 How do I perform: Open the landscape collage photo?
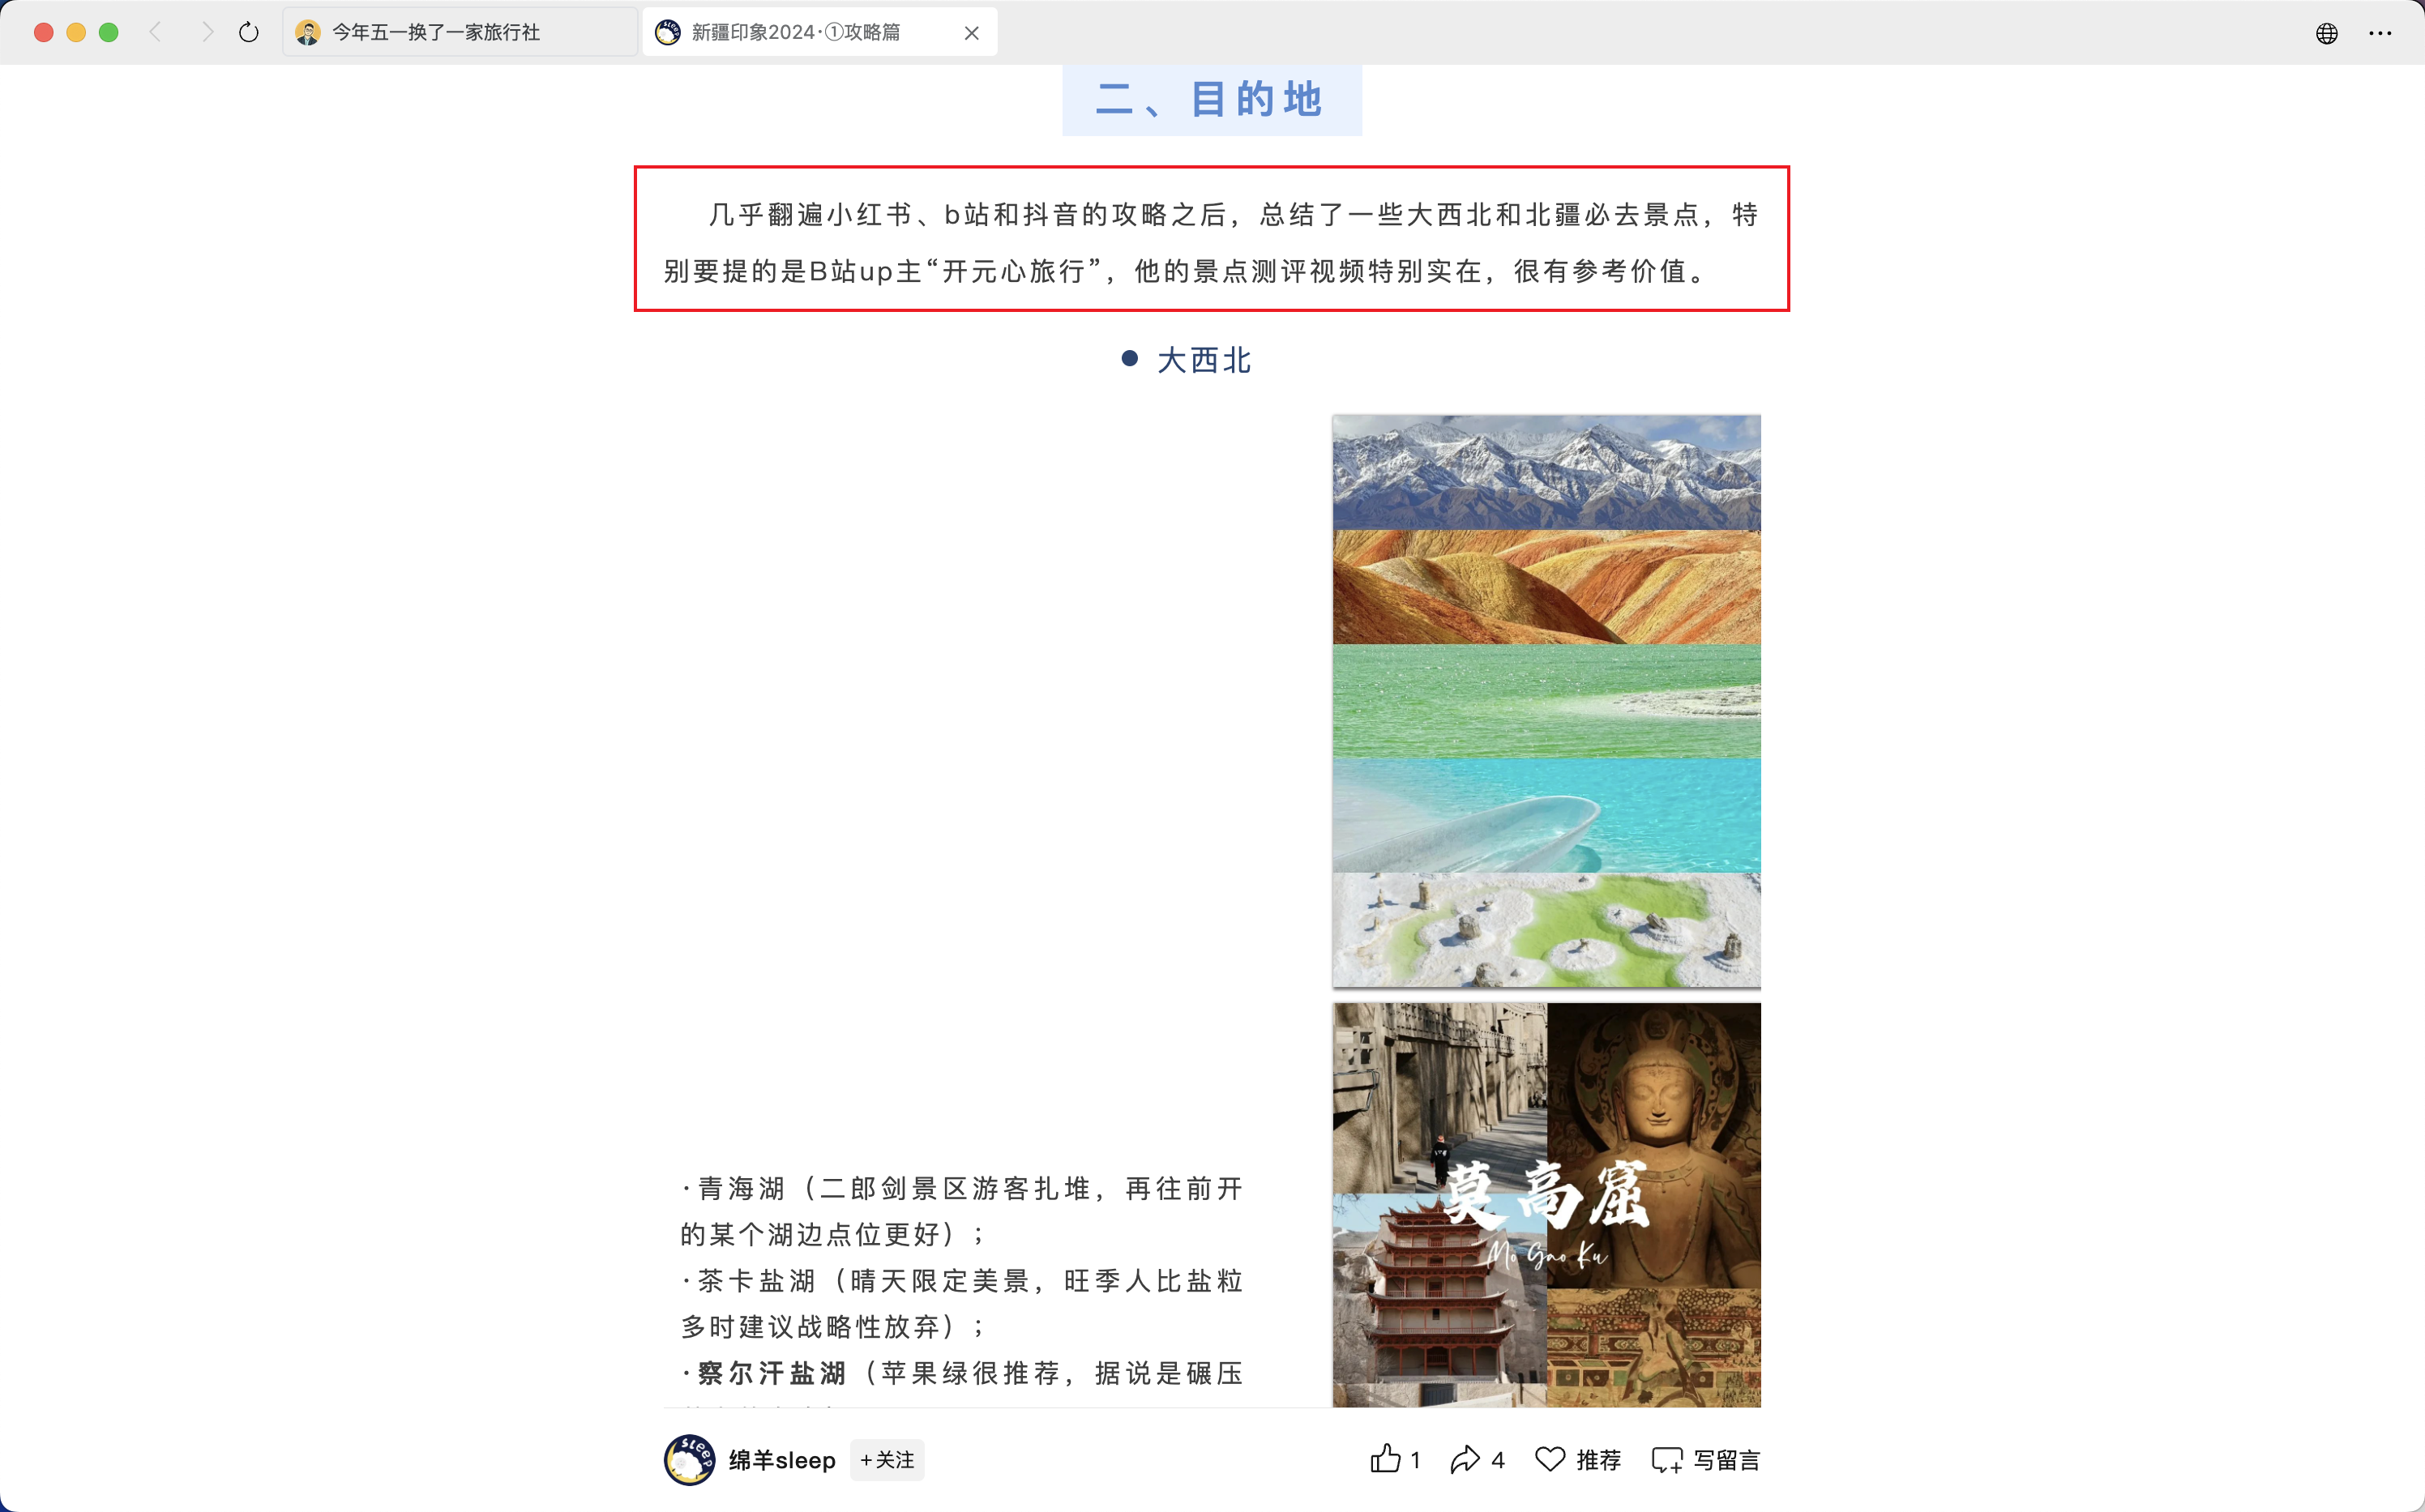click(x=1546, y=701)
